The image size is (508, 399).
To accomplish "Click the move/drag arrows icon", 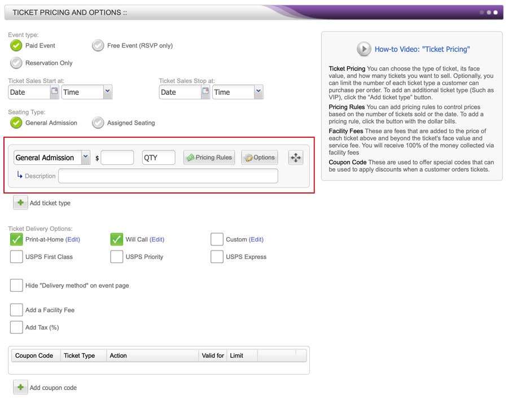I will [296, 157].
